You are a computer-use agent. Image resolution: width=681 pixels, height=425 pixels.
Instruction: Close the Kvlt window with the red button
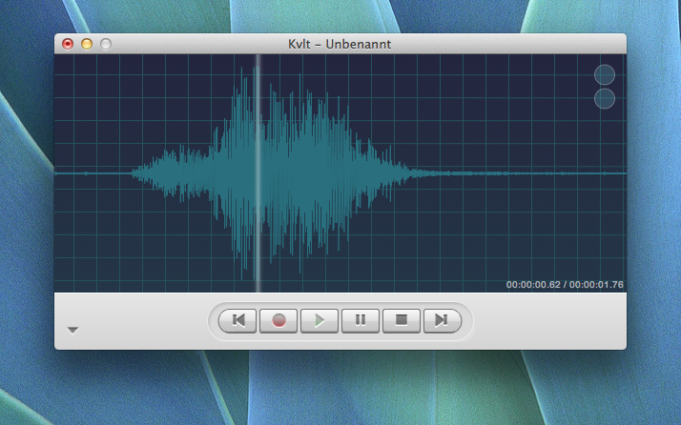68,44
